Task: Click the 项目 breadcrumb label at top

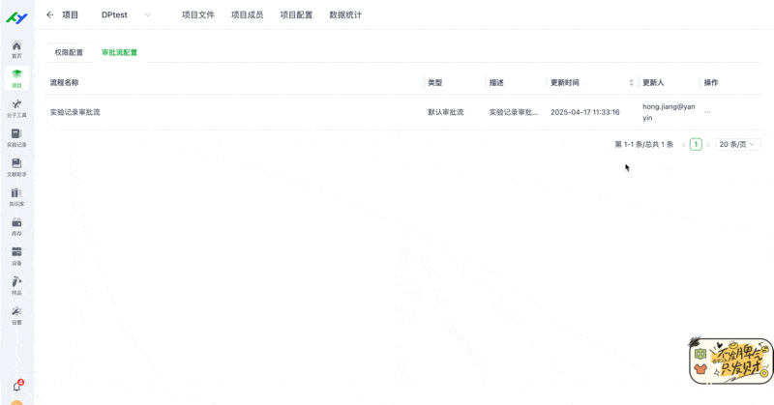Action: coord(70,14)
